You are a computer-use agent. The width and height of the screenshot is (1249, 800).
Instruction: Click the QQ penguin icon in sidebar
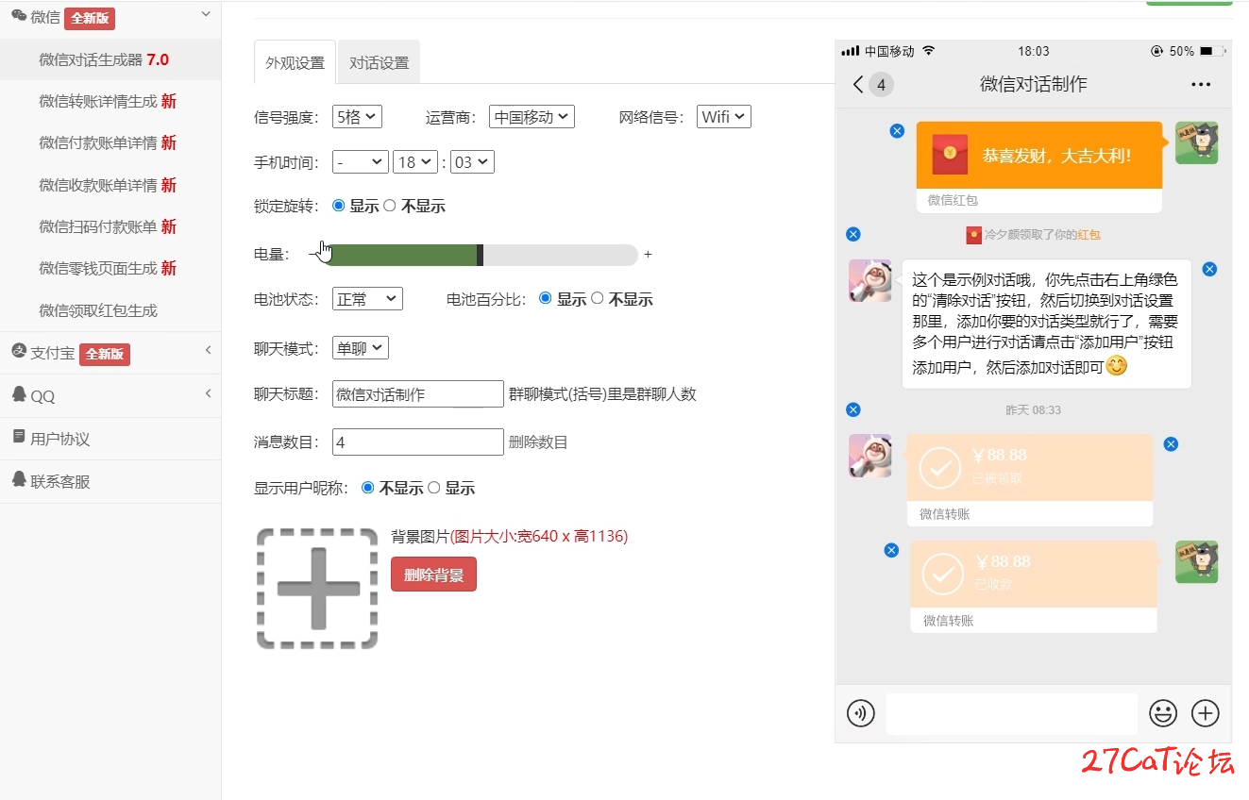(19, 394)
